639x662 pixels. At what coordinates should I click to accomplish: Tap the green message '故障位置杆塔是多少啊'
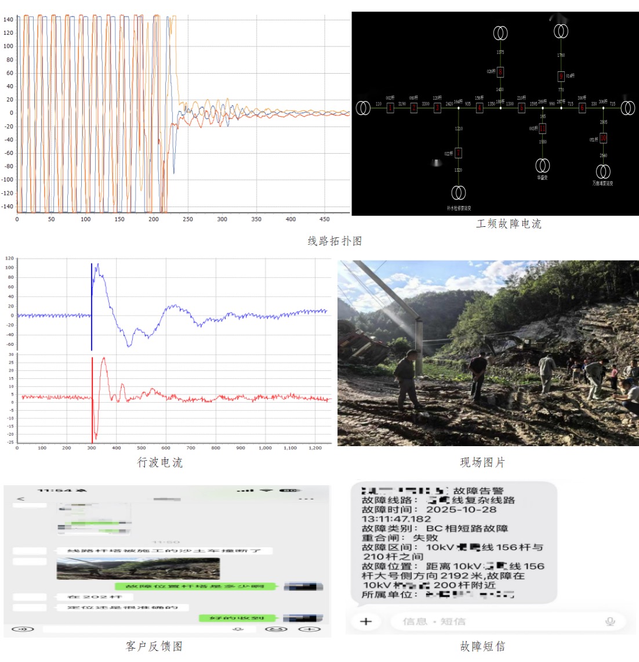(195, 586)
